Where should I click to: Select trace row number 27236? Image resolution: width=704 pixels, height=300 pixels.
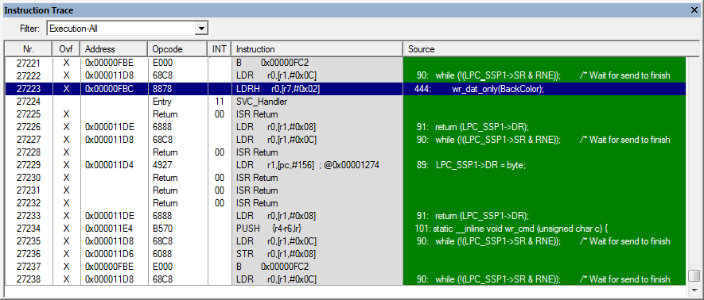point(345,254)
